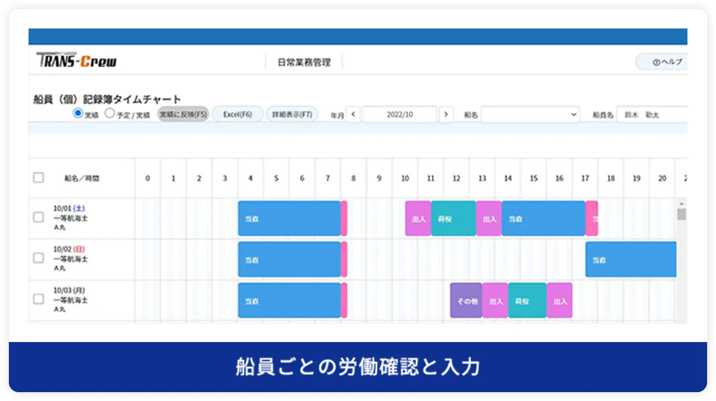Click the 10/01 (土) date label
The width and height of the screenshot is (716, 401).
pos(69,208)
